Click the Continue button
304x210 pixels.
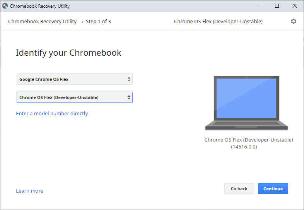pos(273,189)
